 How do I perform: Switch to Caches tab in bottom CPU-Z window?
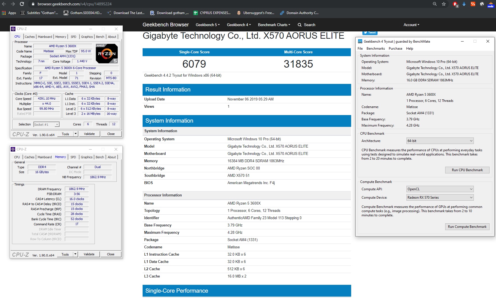(29, 157)
